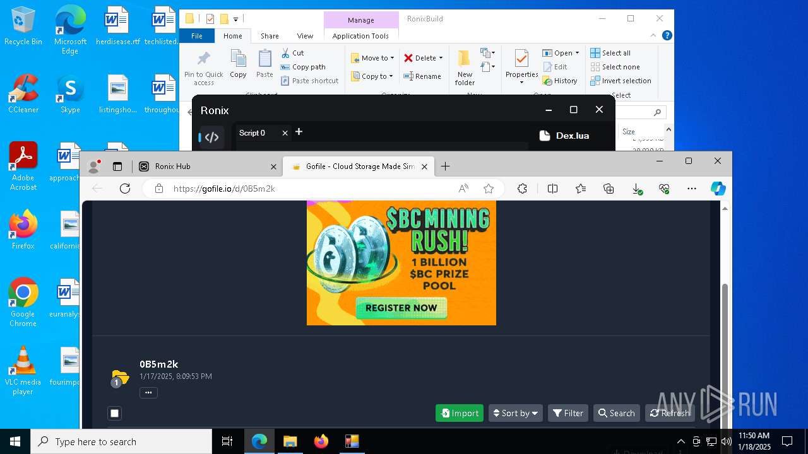
Task: Collapse the Explorer ribbon chevron
Action: click(653, 36)
